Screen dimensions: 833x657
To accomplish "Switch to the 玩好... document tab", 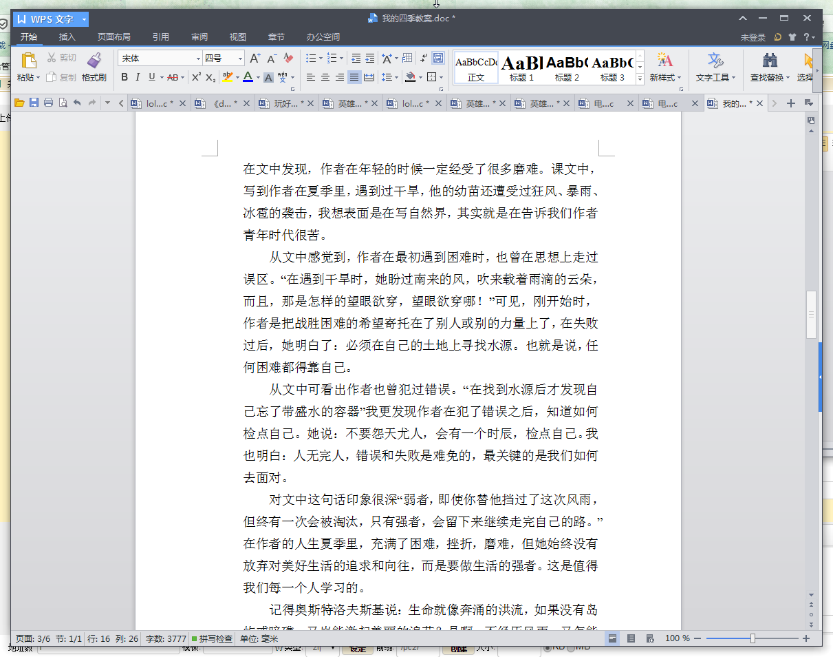I will (x=286, y=103).
